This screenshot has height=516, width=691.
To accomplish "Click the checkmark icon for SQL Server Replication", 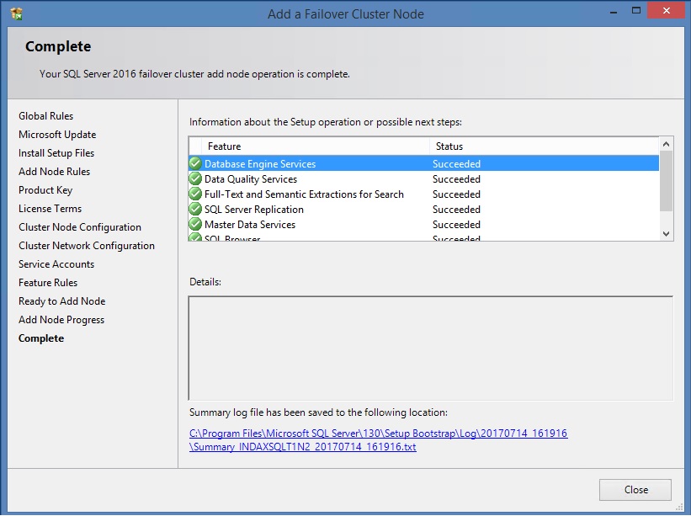I will coord(195,210).
